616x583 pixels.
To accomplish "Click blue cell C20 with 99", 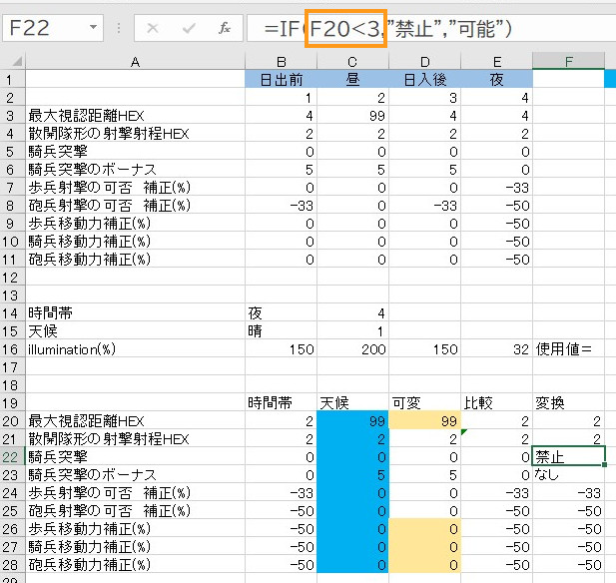I will [x=352, y=421].
